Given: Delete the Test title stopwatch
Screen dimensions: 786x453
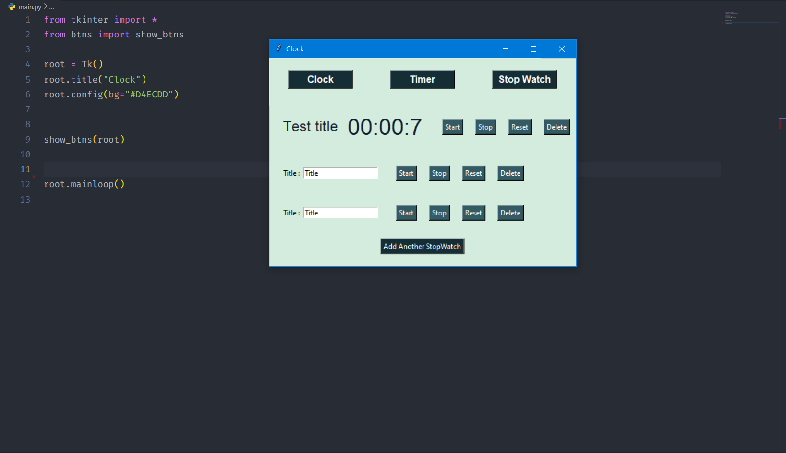Looking at the screenshot, I should (x=556, y=127).
